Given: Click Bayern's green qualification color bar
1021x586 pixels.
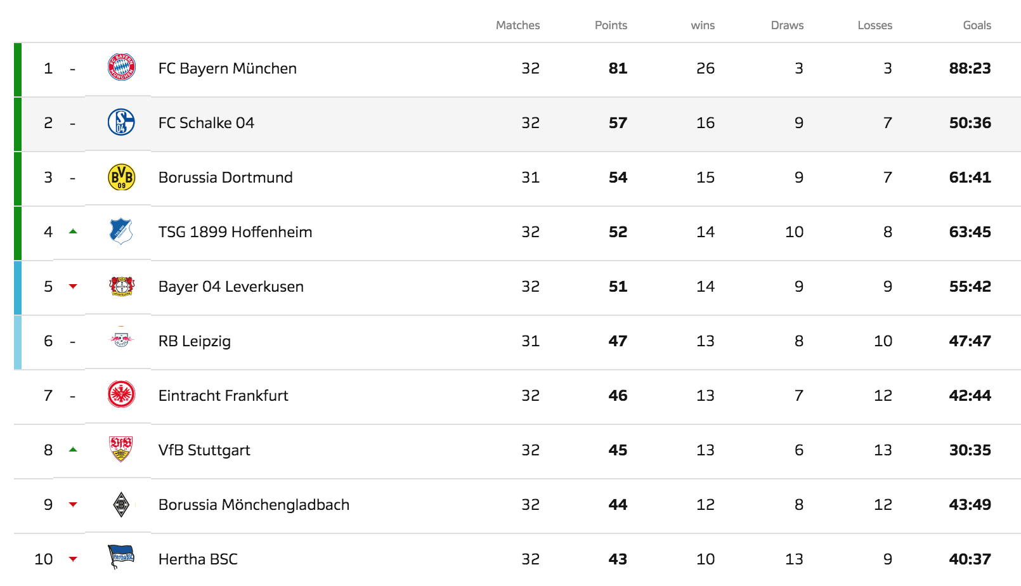Looking at the screenshot, I should pos(18,70).
